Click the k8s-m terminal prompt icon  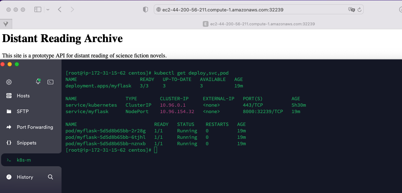coord(9,160)
